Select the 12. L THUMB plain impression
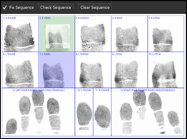187x139 pixels. click(x=84, y=112)
